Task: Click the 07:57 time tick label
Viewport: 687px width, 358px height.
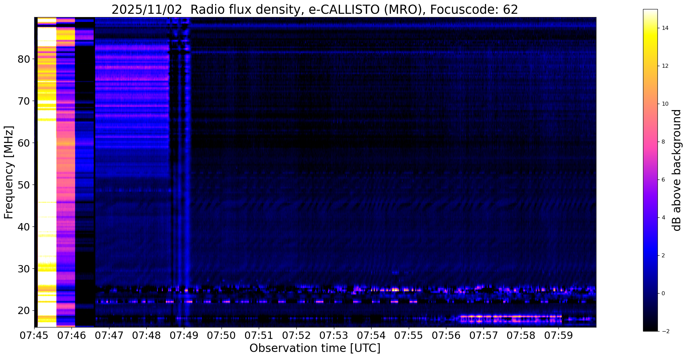Action: [x=484, y=335]
